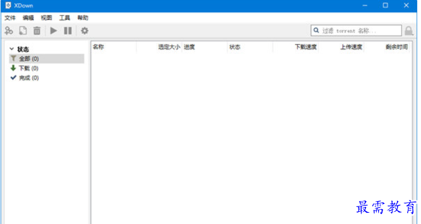Viewport: 421px width, 224px height.
Task: Sort by the 进度 column header
Action: click(205, 47)
